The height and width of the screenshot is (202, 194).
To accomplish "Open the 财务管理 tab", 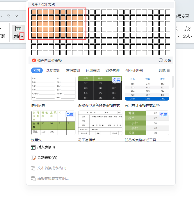I will pos(113,71).
